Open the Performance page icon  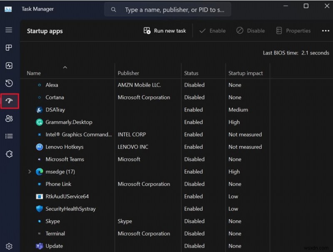9,66
